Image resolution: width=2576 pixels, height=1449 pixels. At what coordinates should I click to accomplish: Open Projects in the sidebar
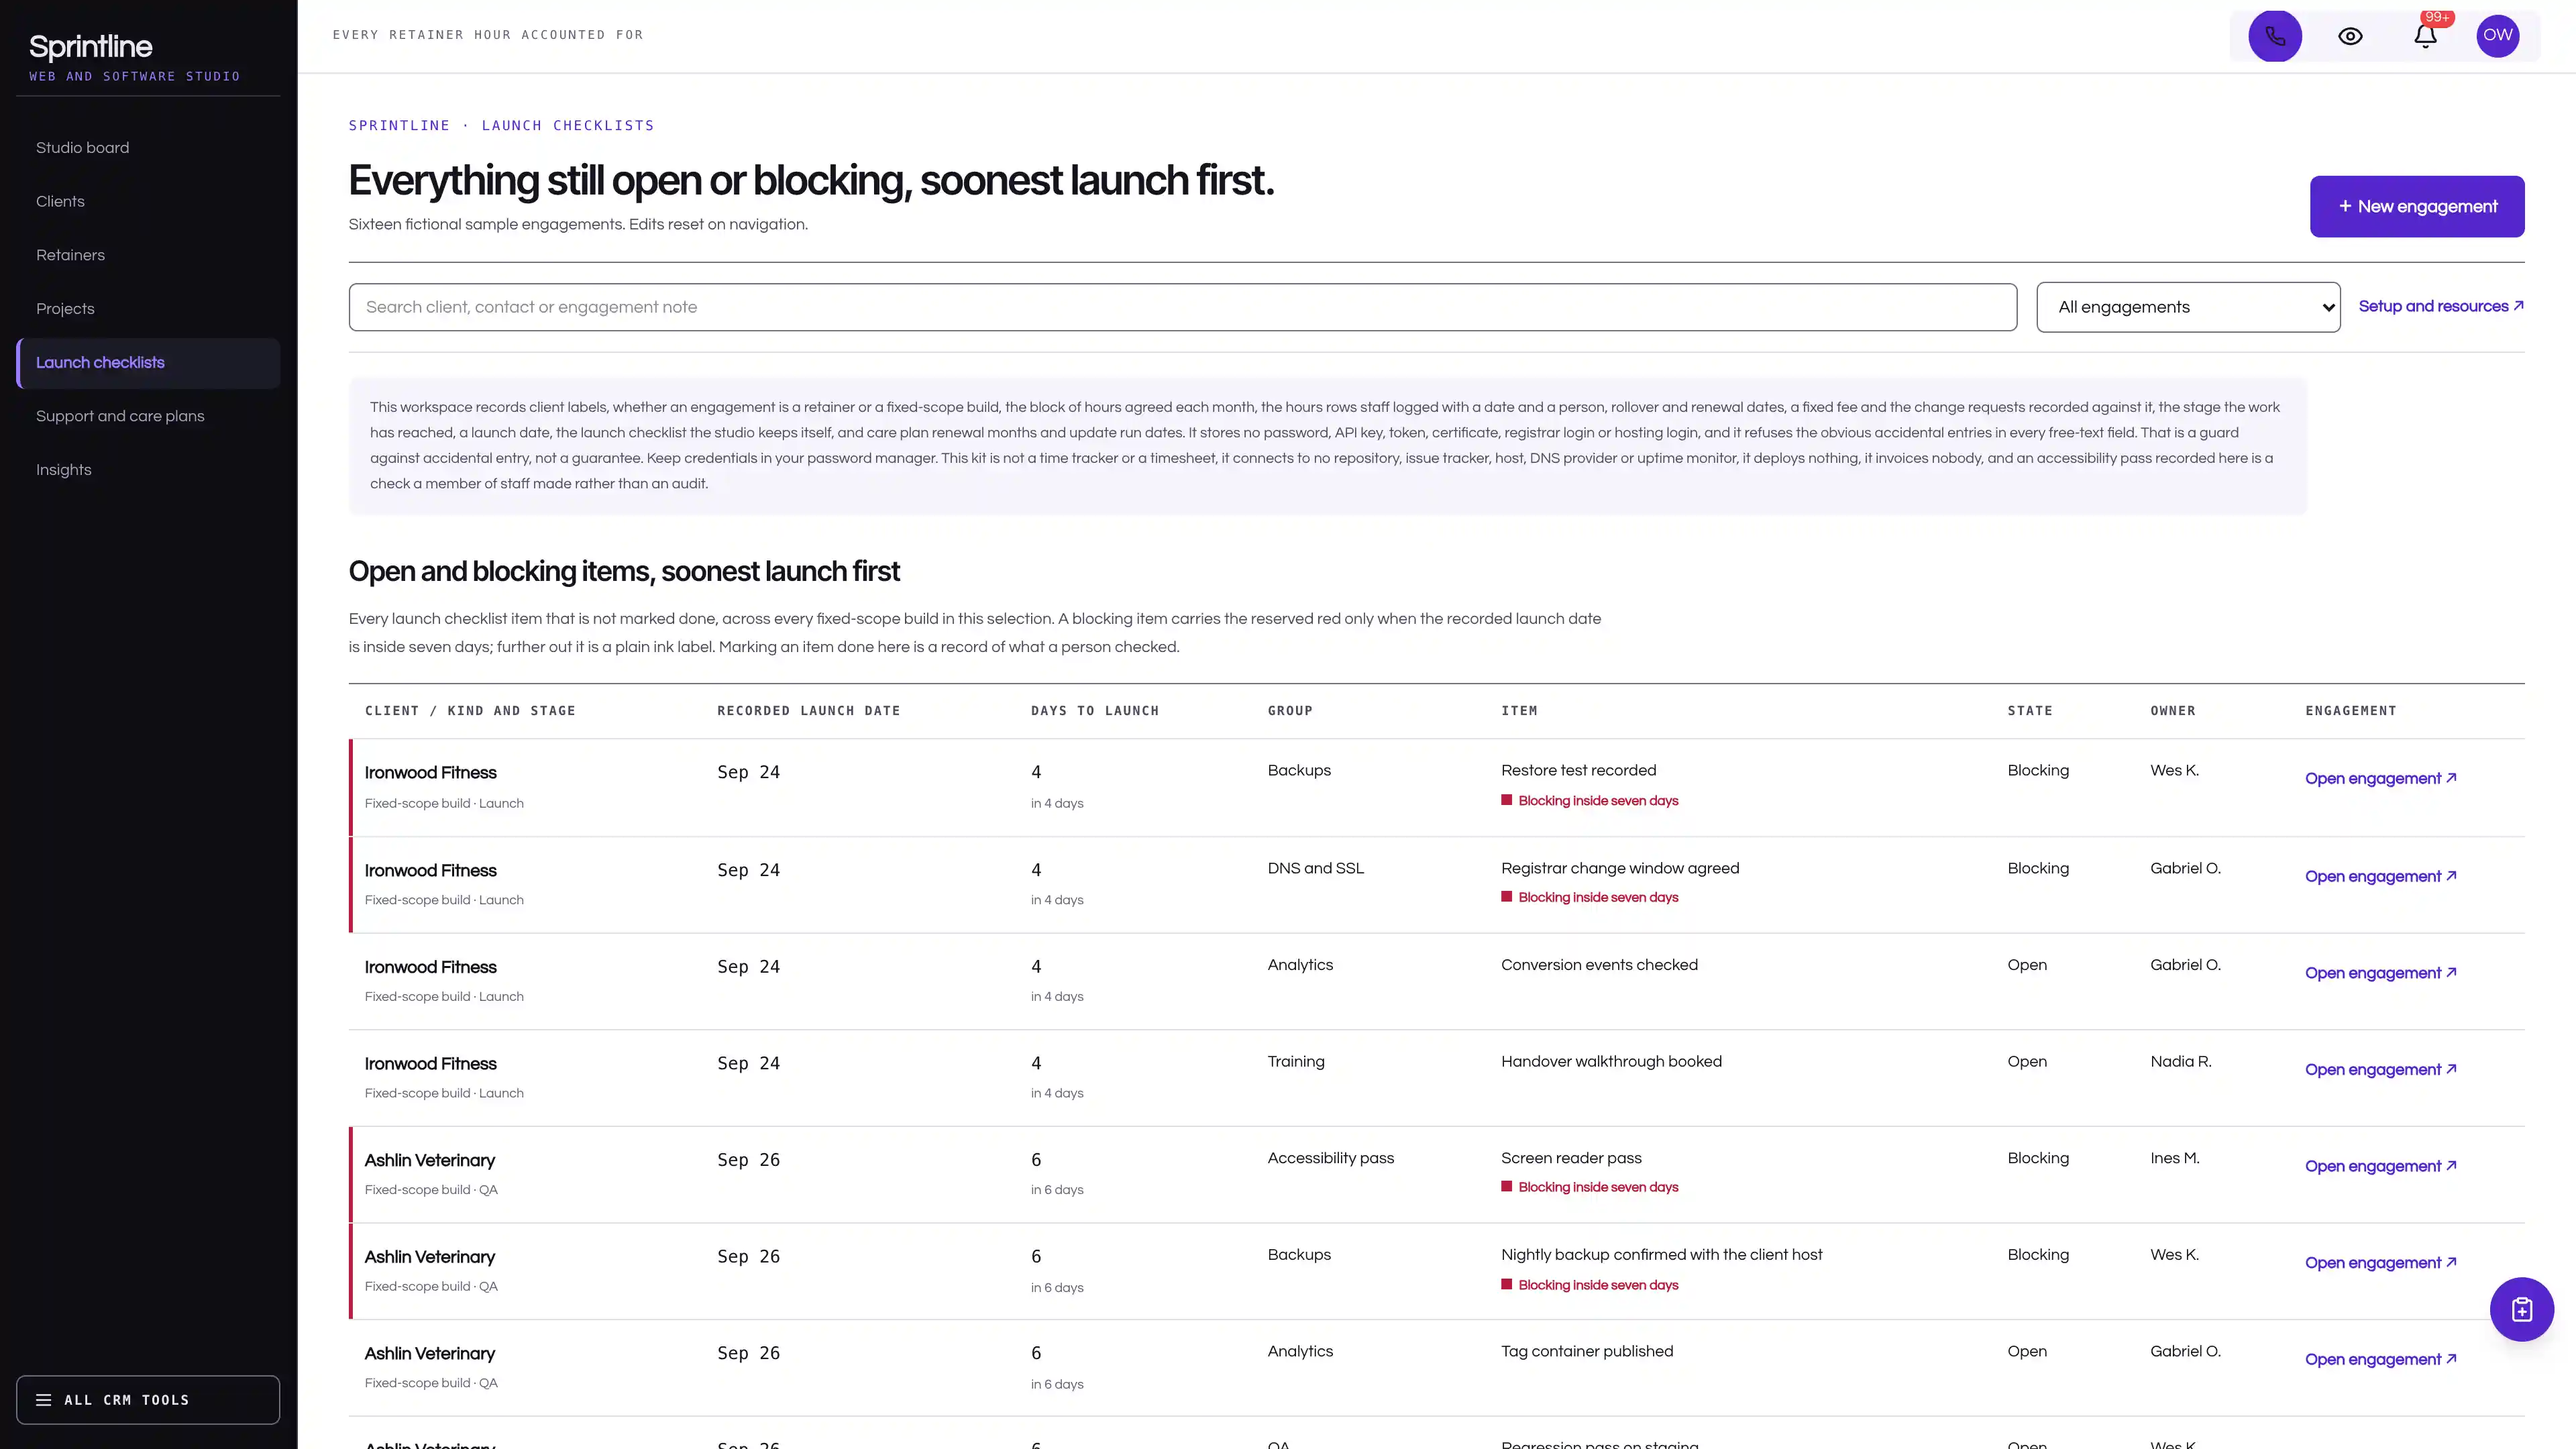(x=148, y=309)
